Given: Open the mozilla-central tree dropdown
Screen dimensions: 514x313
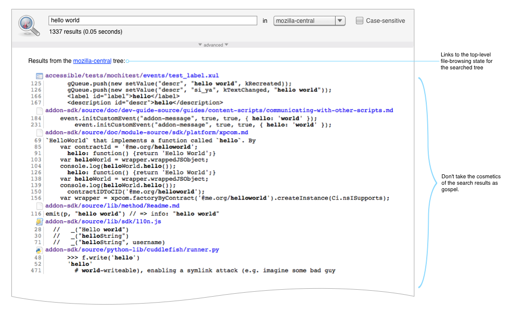Looking at the screenshot, I should click(x=309, y=21).
